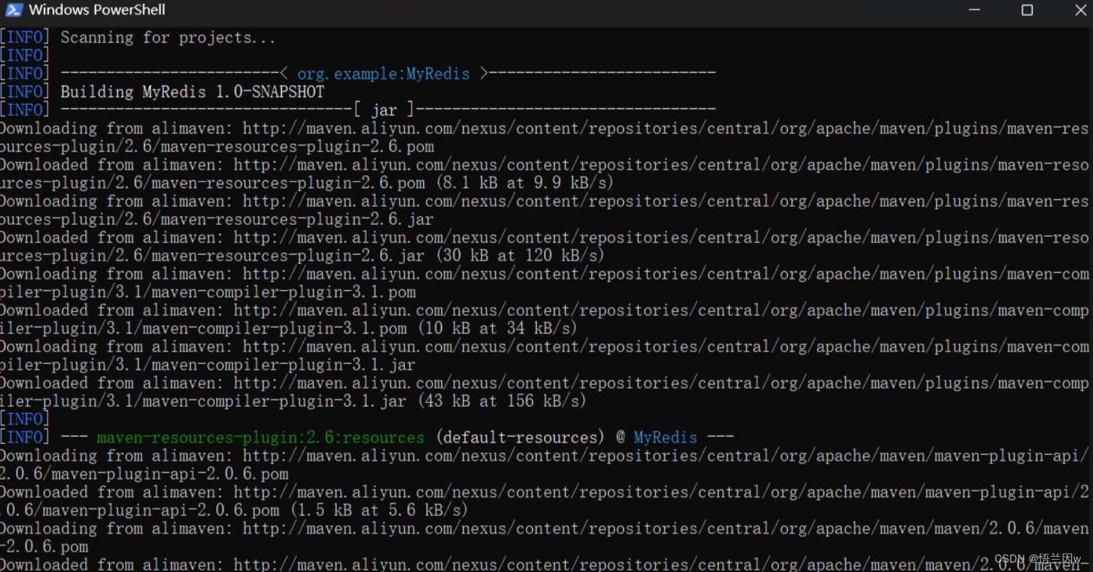Viewport: 1093px width, 572px height.
Task: Click the org.example:MyRedis project identifier
Action: click(383, 74)
